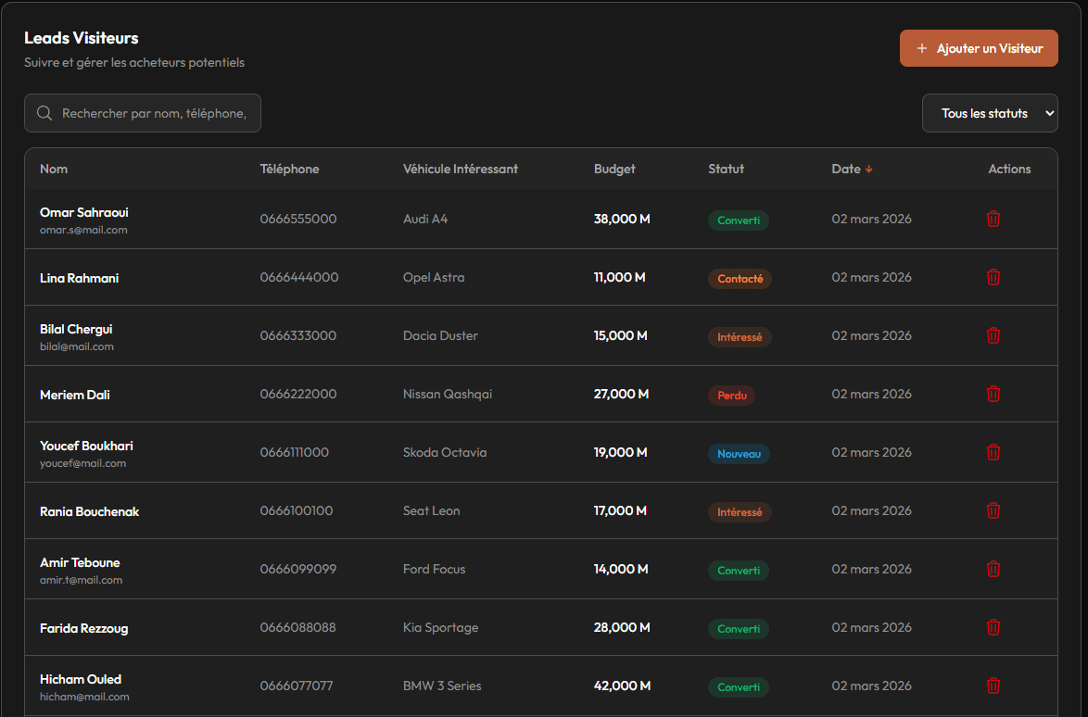This screenshot has height=717, width=1088.
Task: Click the Nom column header
Action: (54, 169)
